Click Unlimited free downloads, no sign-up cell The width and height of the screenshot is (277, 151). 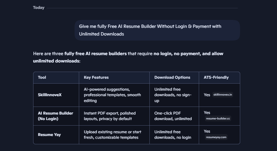point(173,95)
